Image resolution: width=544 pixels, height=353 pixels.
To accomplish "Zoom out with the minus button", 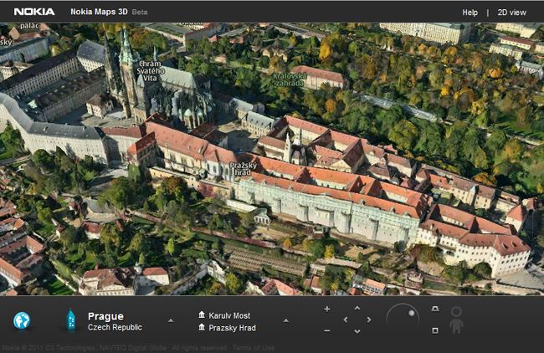I will [x=326, y=330].
